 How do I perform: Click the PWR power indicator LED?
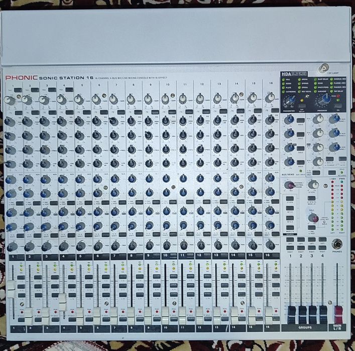[x=341, y=182]
